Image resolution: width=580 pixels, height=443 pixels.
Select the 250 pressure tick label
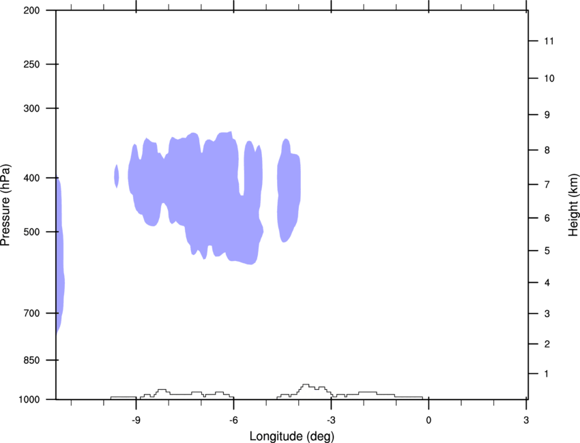pyautogui.click(x=31, y=64)
